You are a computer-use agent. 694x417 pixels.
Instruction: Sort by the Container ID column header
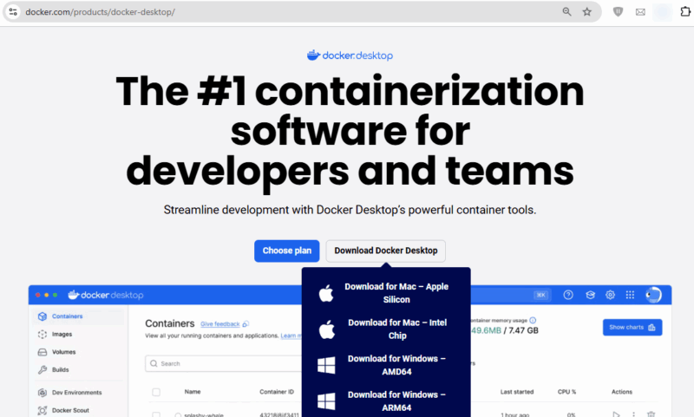coord(277,392)
